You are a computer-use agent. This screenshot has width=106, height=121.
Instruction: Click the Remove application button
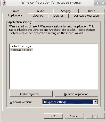76,94
